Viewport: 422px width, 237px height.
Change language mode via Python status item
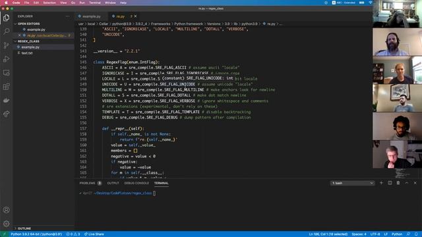pos(397,234)
